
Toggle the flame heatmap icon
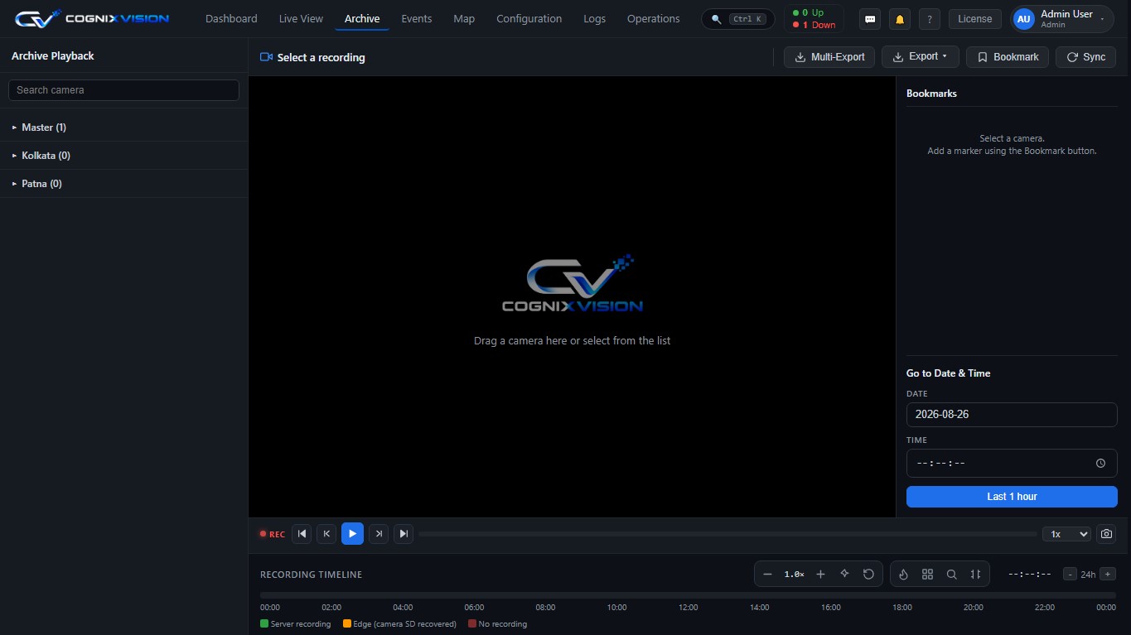coord(904,574)
